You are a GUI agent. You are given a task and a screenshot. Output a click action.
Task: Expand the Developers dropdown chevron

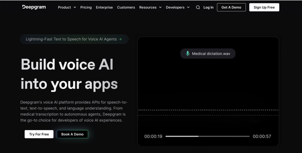(188, 7)
